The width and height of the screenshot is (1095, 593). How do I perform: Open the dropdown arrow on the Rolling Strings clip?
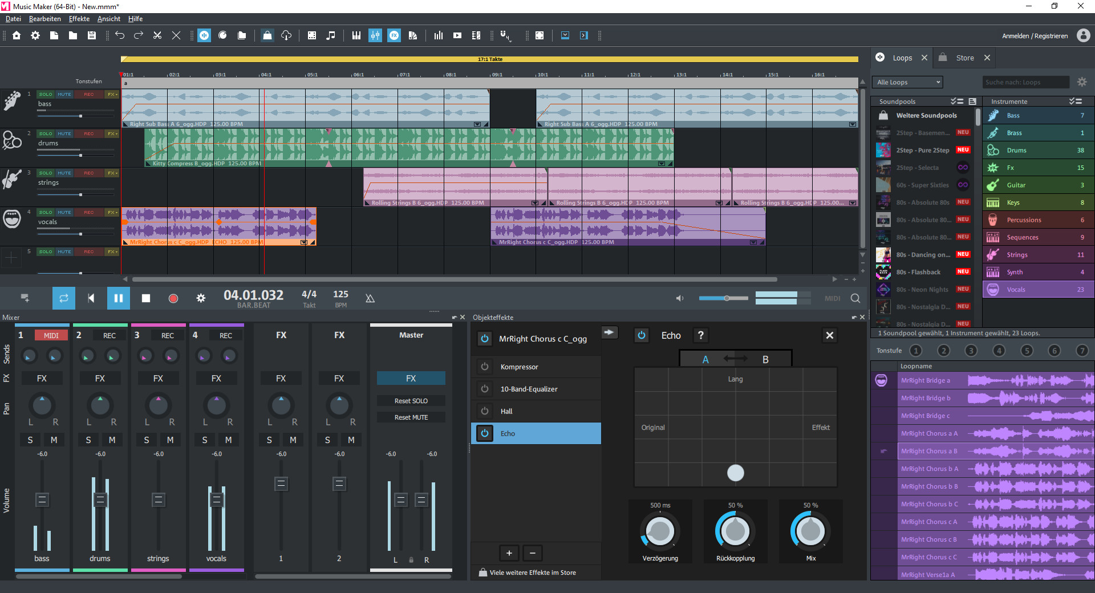tap(534, 202)
